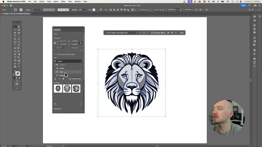Select the Pen tool
Image resolution: width=262 pixels, height=147 pixels.
coord(15,33)
